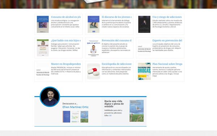The height and width of the screenshot is (136, 217).
Task: Click the '¿Qué hablo con mis hijos' book cover
Action: pyautogui.click(x=43, y=48)
